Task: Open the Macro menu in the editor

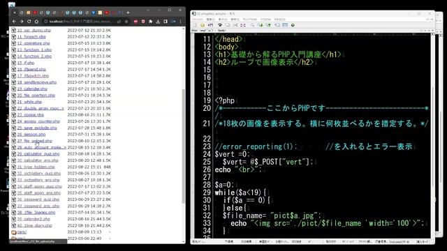Action: (x=265, y=19)
